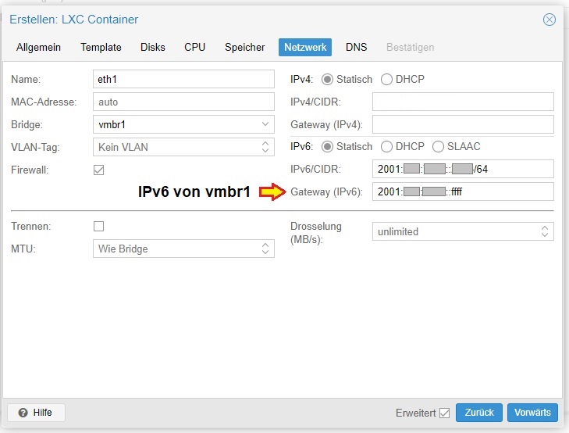569x433 pixels.
Task: Click the Name field containing eth1
Action: 183,79
